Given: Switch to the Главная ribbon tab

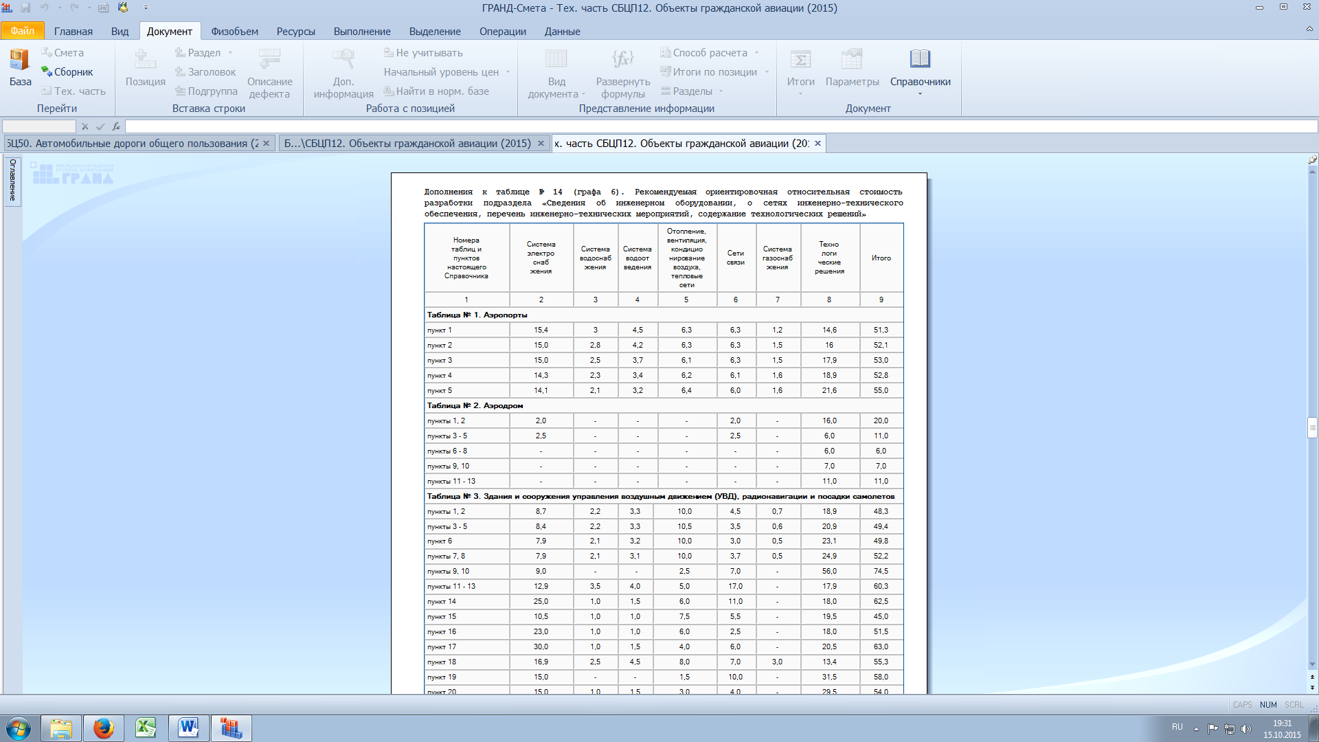Looking at the screenshot, I should pos(73,31).
